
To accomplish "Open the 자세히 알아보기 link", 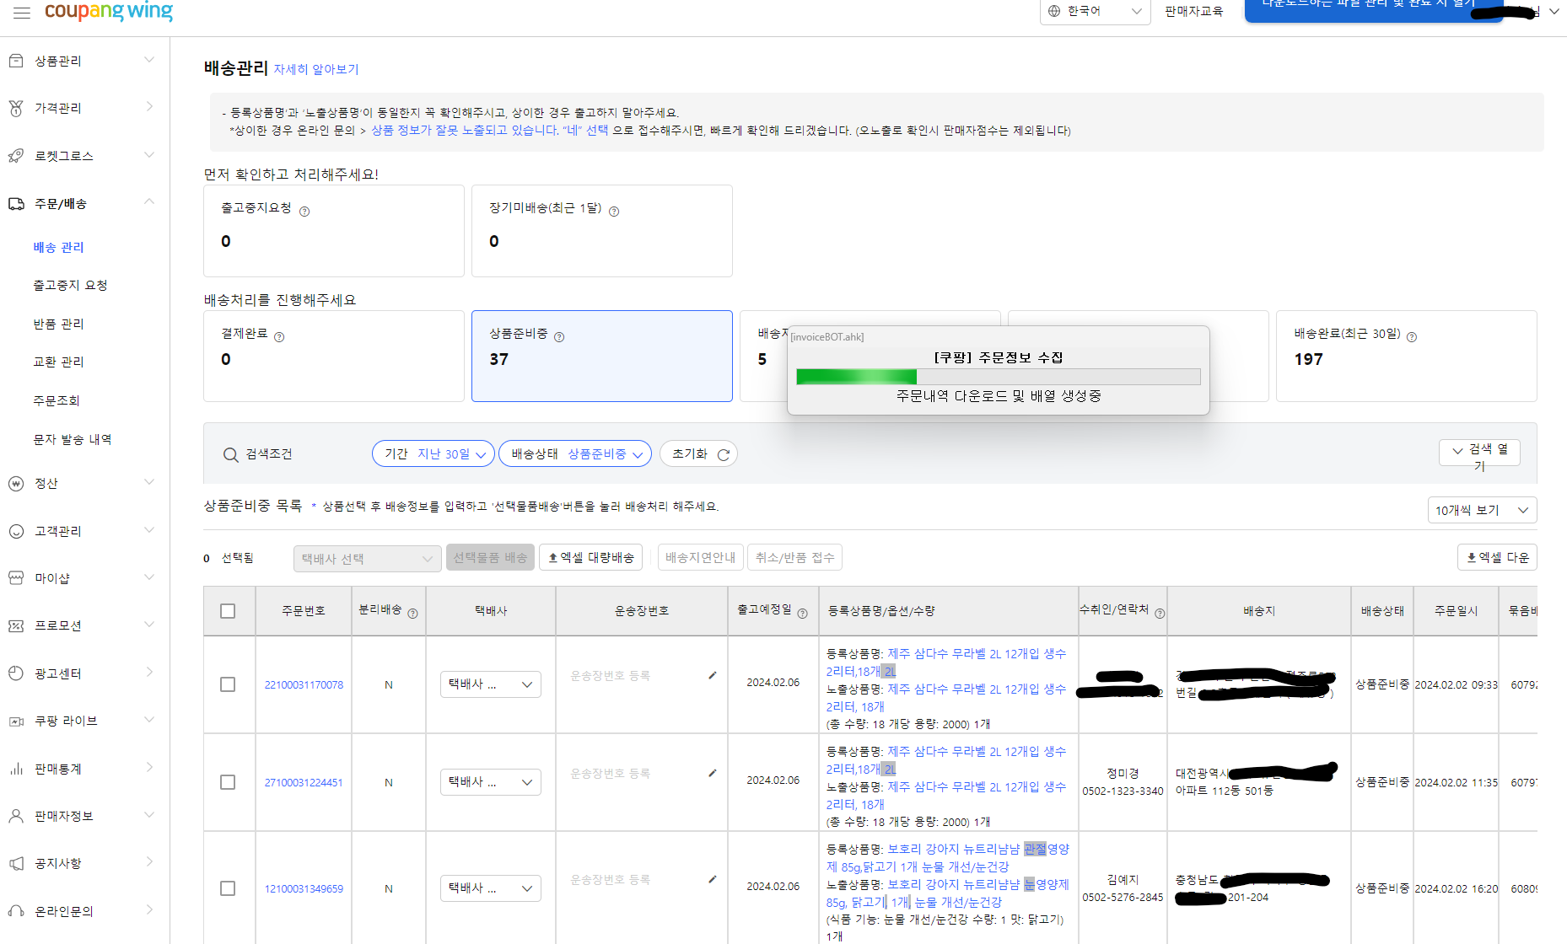I will point(316,69).
